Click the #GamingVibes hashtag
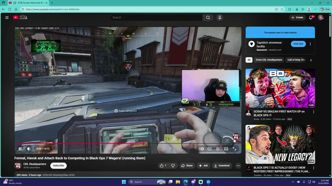The height and width of the screenshot is (186, 332). tap(60, 175)
